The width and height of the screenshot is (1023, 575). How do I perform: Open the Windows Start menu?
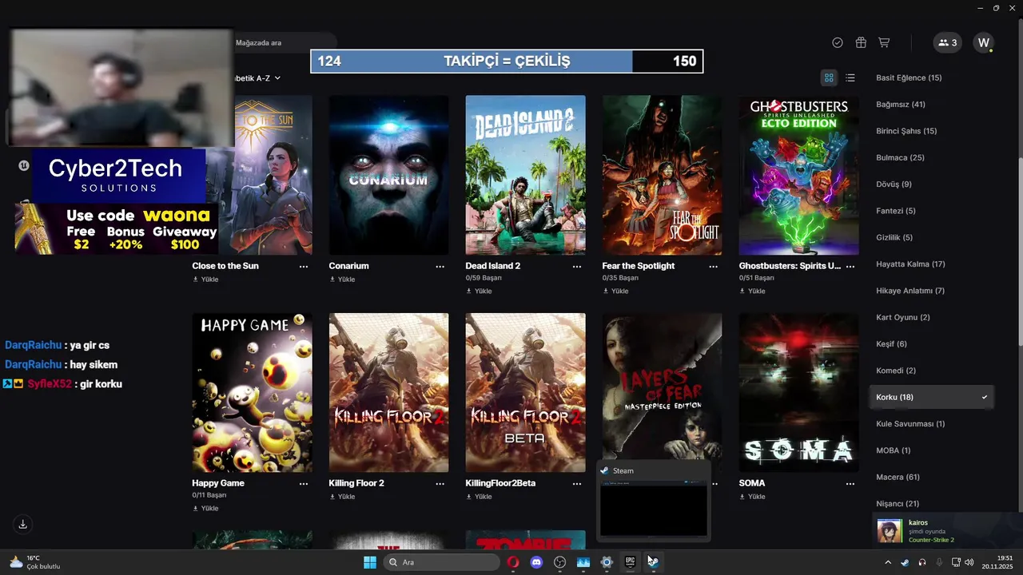pos(370,562)
